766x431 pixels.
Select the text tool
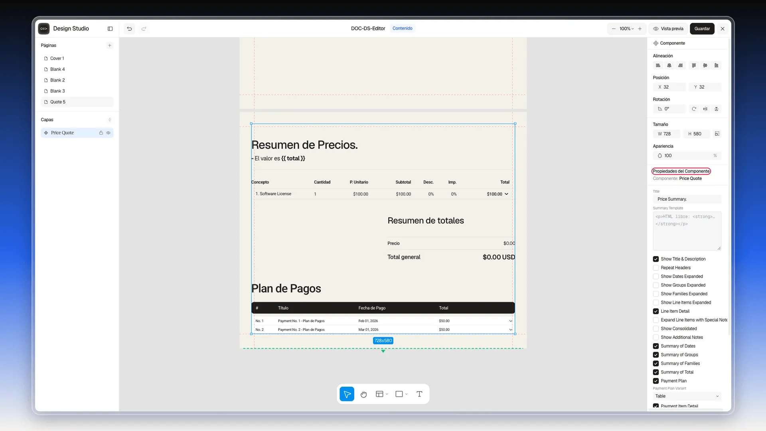(419, 394)
